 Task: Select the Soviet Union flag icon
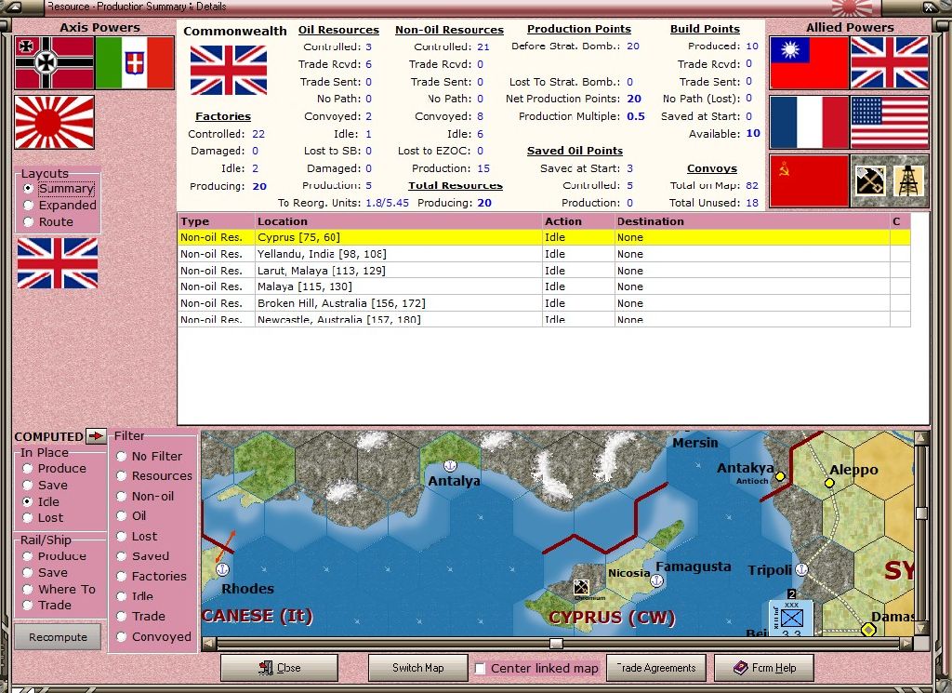coord(809,180)
